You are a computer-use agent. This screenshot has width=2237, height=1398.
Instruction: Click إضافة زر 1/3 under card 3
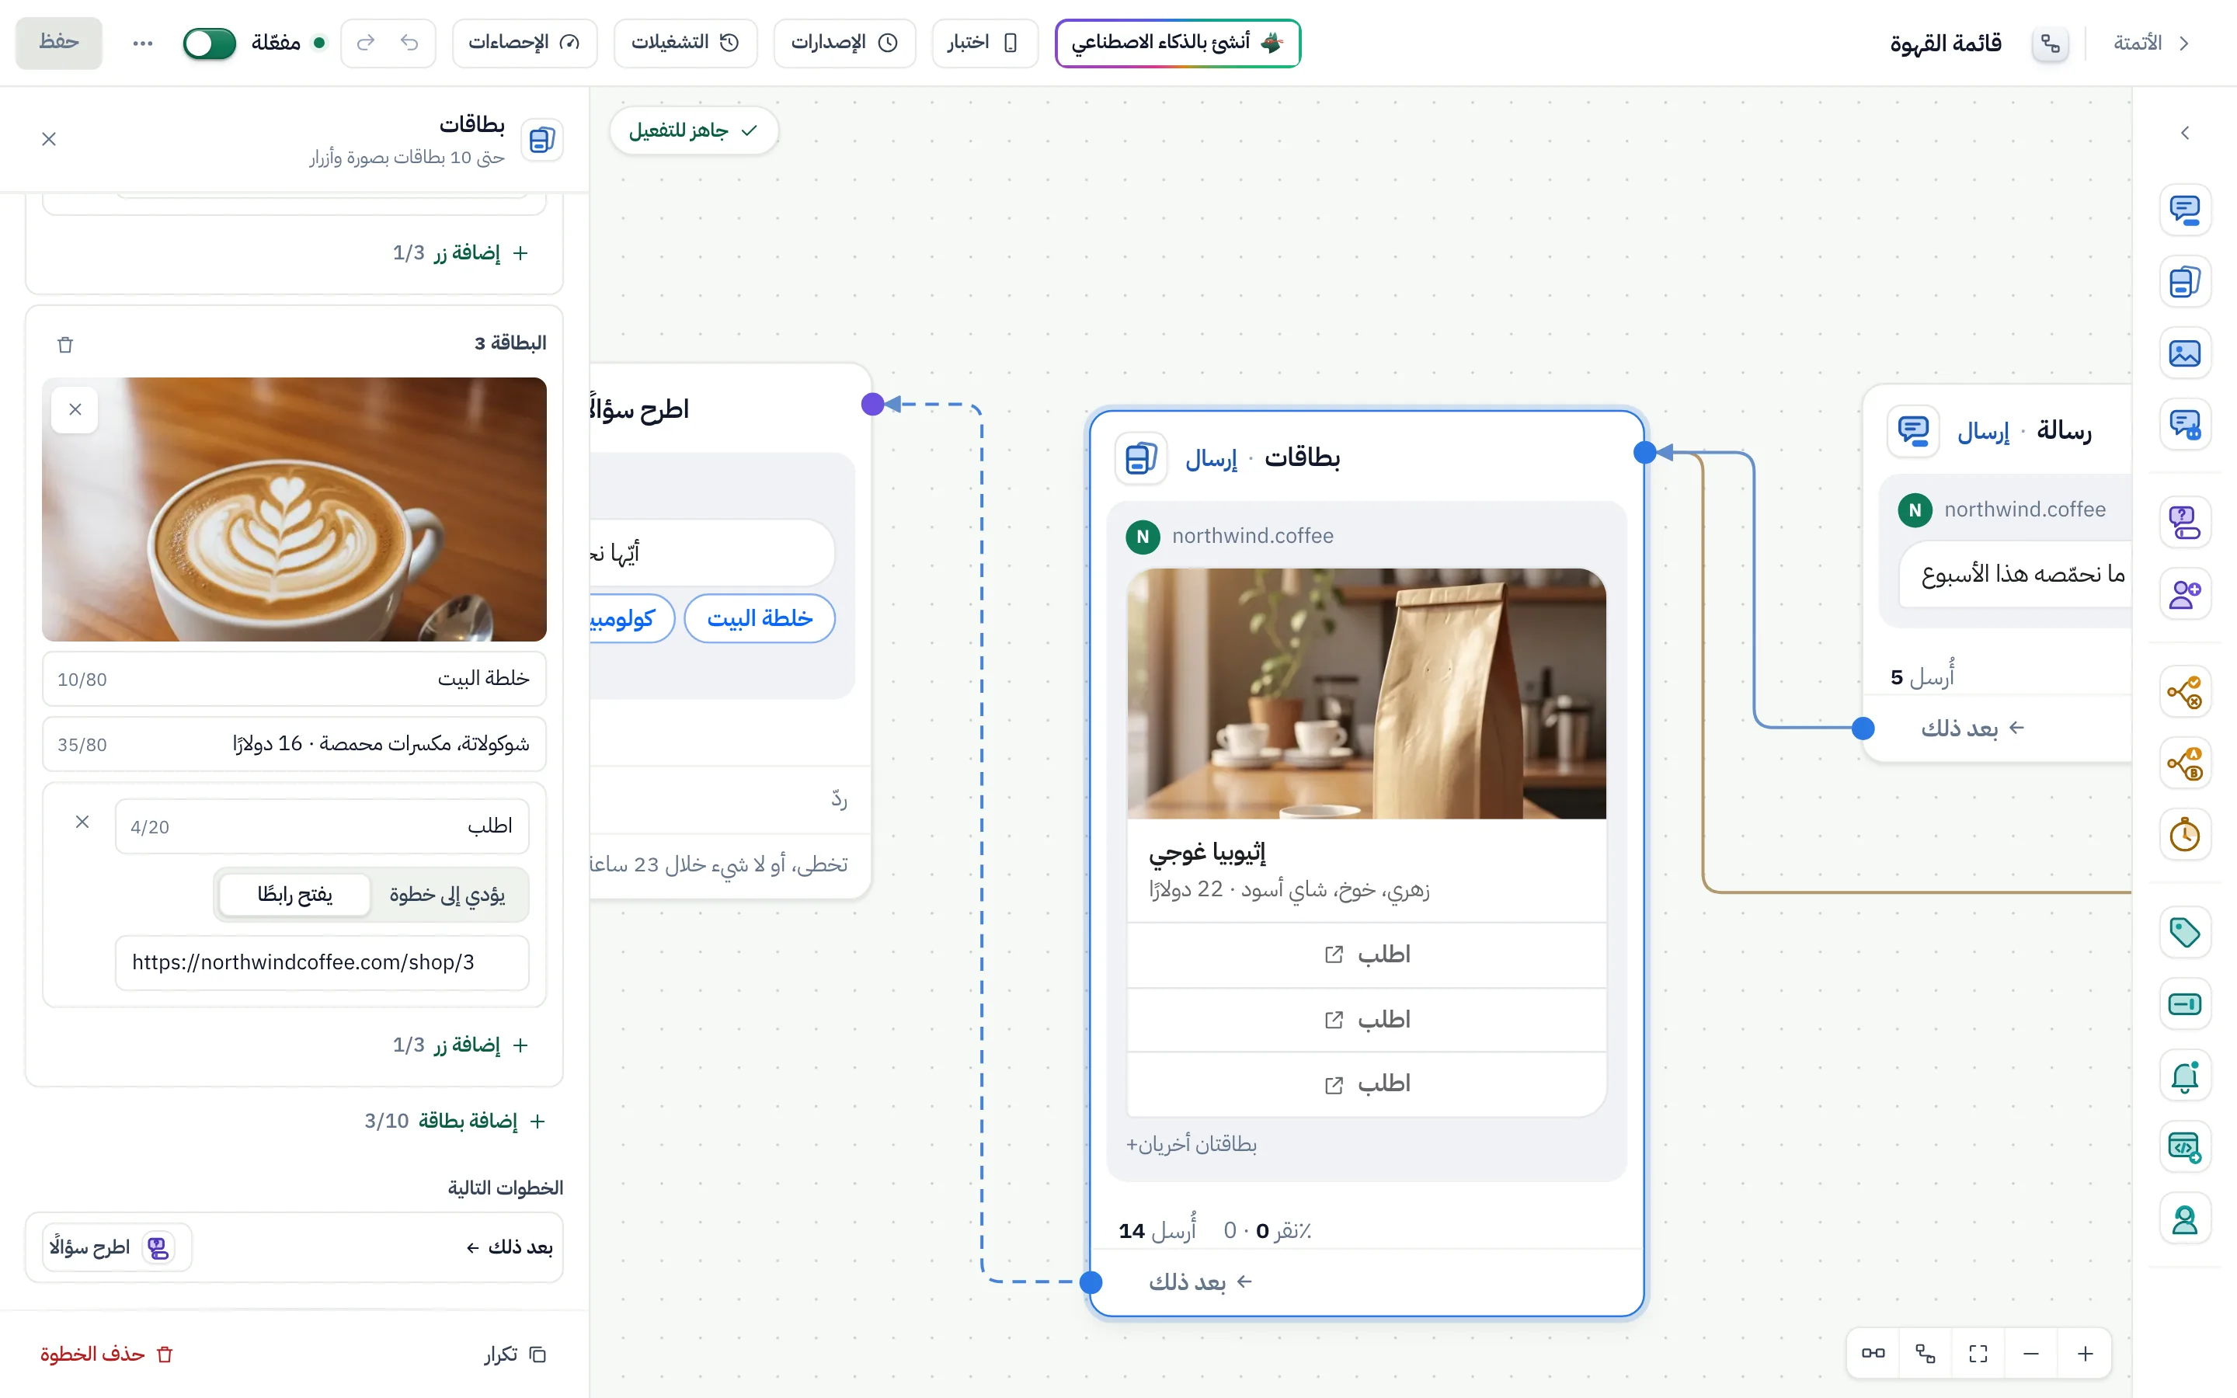[461, 1045]
